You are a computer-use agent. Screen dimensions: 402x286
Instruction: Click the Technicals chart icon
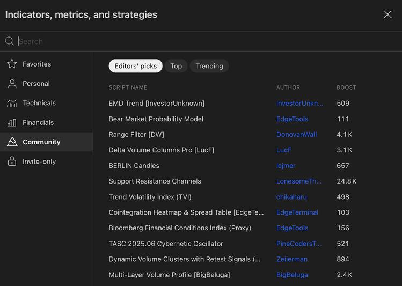coord(12,103)
